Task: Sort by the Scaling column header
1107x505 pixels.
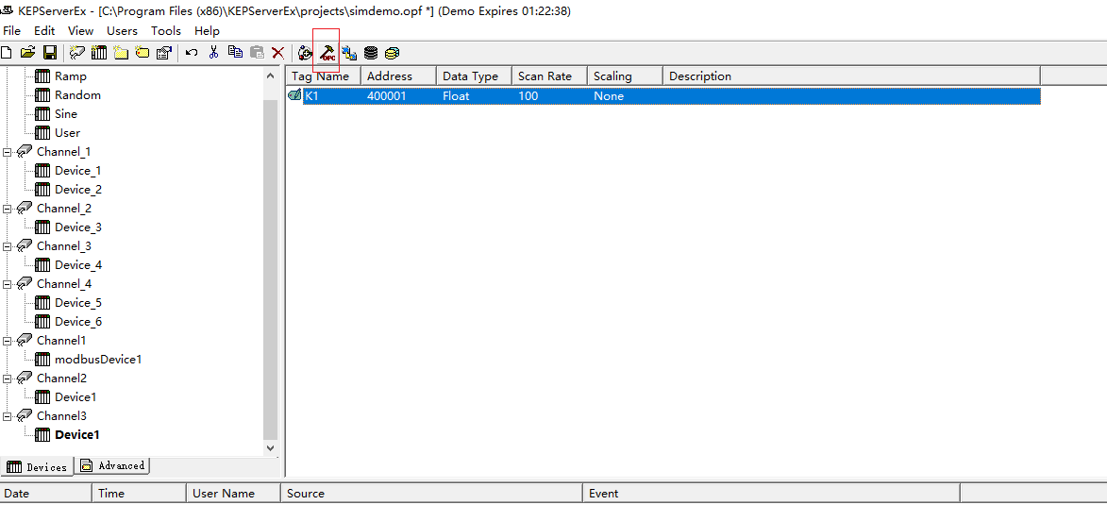Action: click(626, 76)
